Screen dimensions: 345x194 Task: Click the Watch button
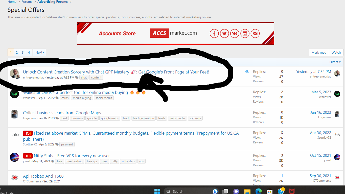pos(336,52)
